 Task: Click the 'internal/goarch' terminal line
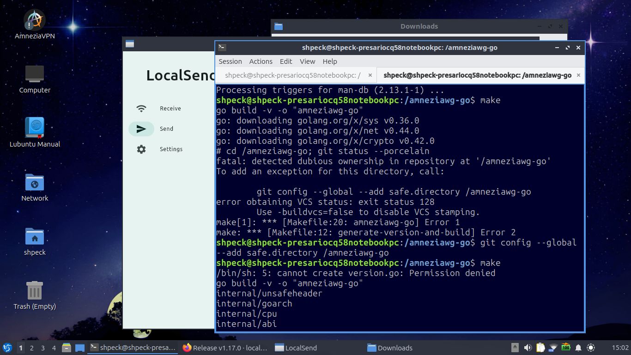[254, 304]
